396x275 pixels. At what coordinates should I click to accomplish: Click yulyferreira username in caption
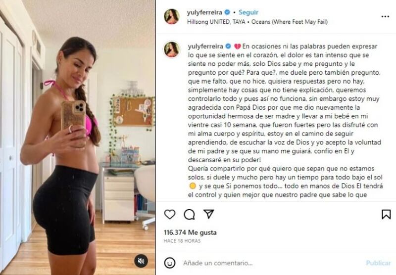pyautogui.click(x=205, y=46)
